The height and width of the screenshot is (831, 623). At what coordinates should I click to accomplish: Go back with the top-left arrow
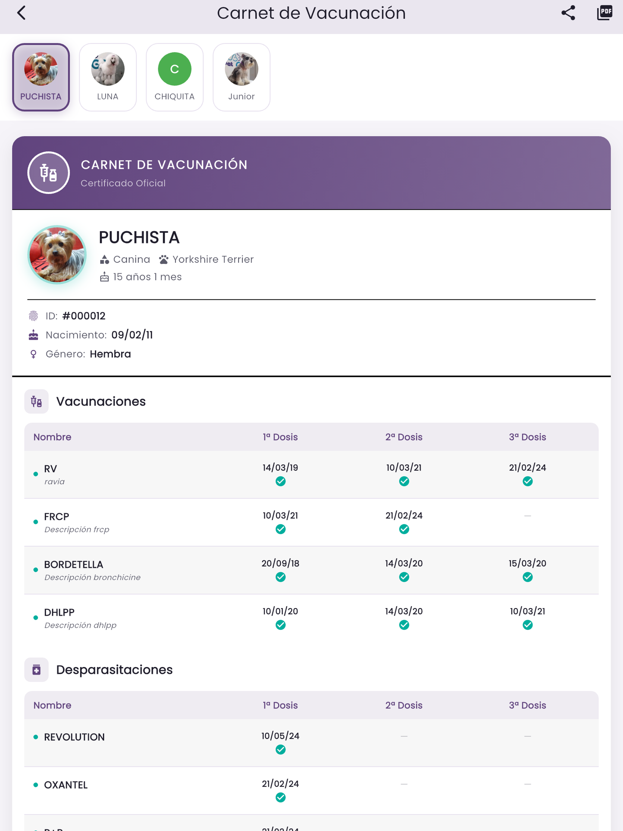pyautogui.click(x=21, y=13)
